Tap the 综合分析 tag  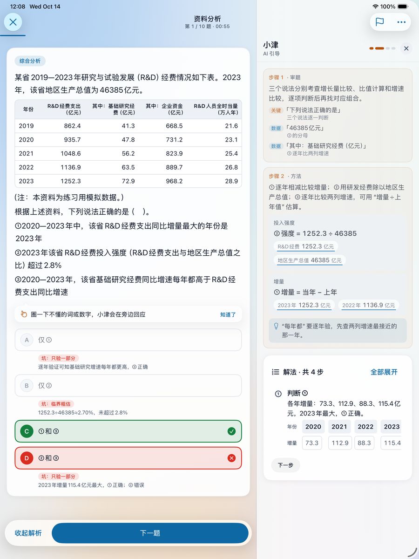pos(30,61)
